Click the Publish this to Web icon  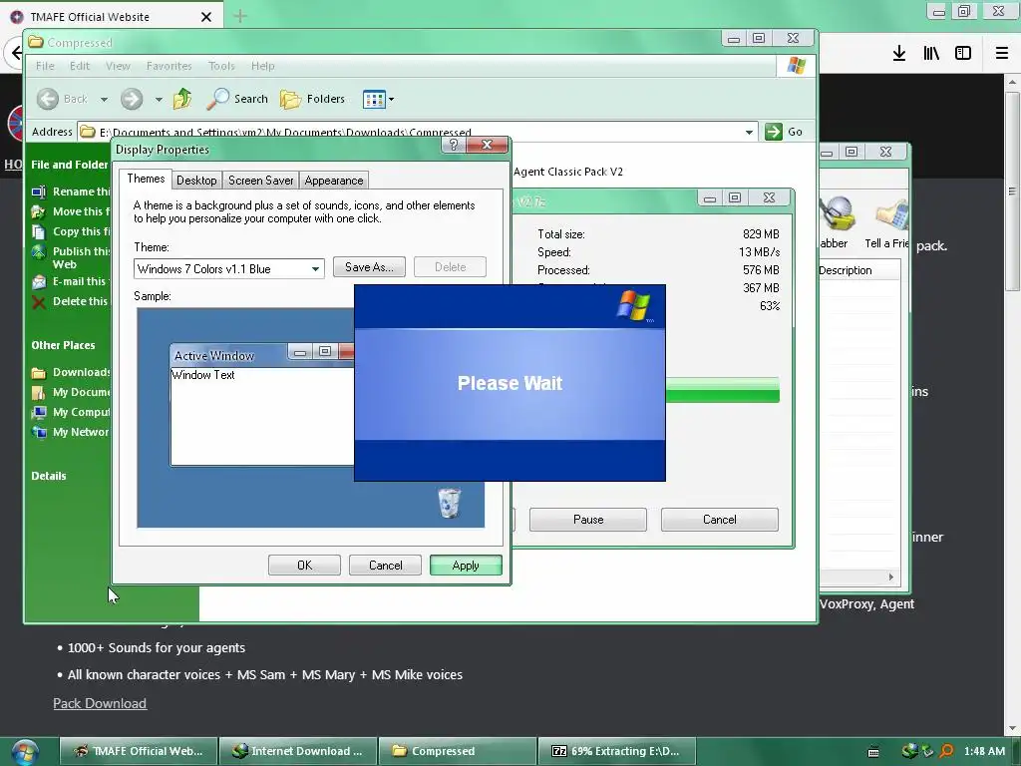click(39, 252)
